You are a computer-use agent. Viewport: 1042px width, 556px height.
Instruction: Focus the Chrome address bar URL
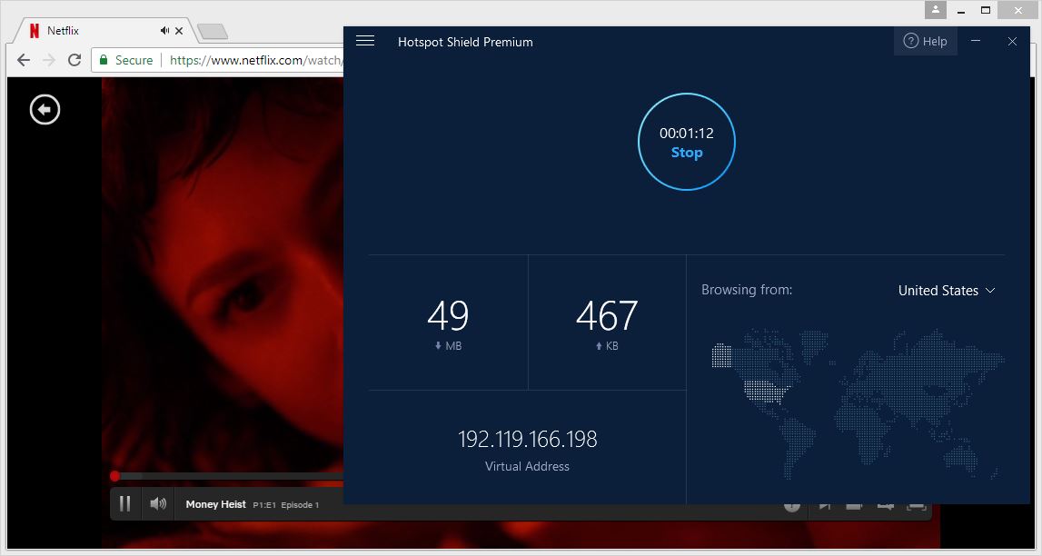[x=256, y=61]
